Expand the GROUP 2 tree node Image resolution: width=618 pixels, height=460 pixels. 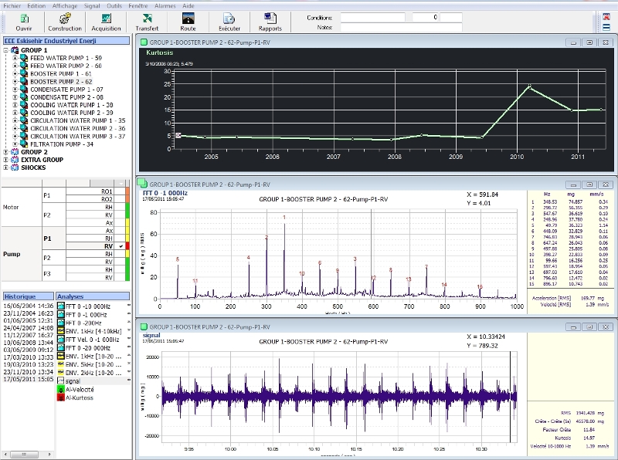pyautogui.click(x=6, y=152)
